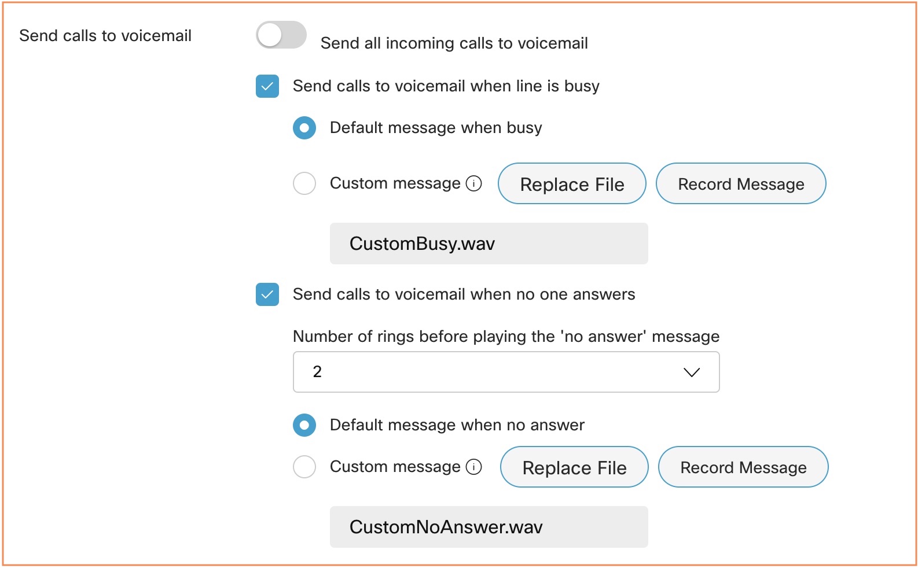This screenshot has height=568, width=918.
Task: Click Record Message for busy message
Action: tap(741, 184)
